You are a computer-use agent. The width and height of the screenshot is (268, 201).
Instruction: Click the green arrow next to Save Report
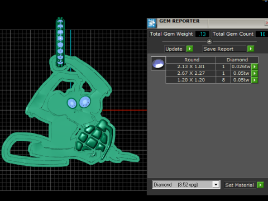click(x=251, y=49)
